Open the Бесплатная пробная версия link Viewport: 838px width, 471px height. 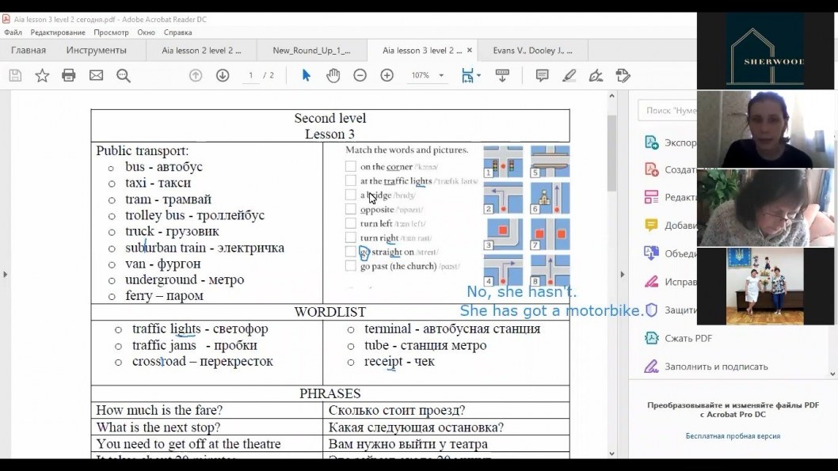click(733, 435)
